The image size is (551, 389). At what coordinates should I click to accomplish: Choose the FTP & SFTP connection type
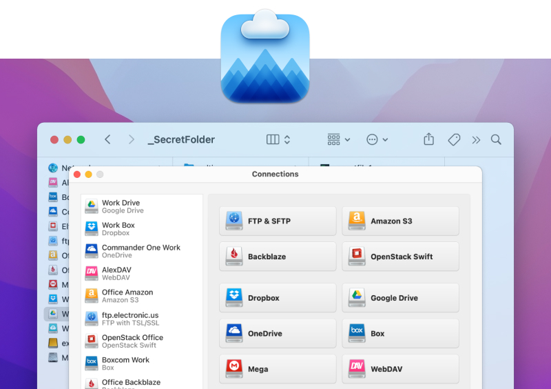pyautogui.click(x=278, y=221)
